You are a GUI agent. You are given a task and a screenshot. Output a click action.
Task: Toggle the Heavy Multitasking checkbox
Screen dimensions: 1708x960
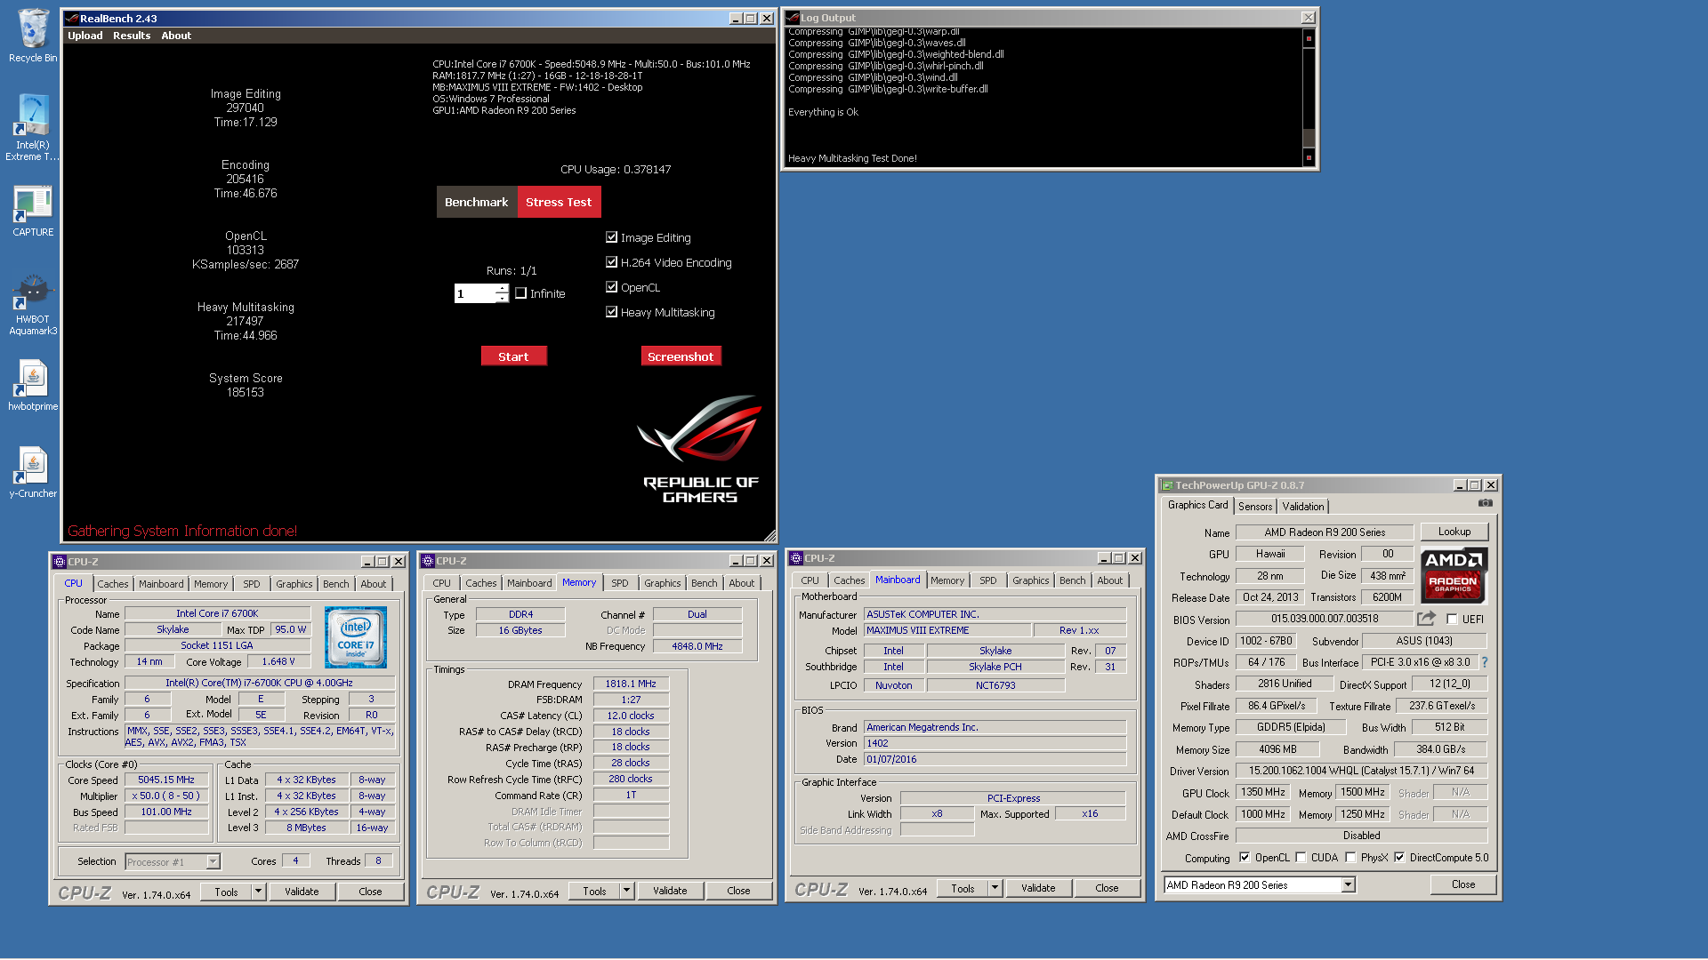point(611,312)
